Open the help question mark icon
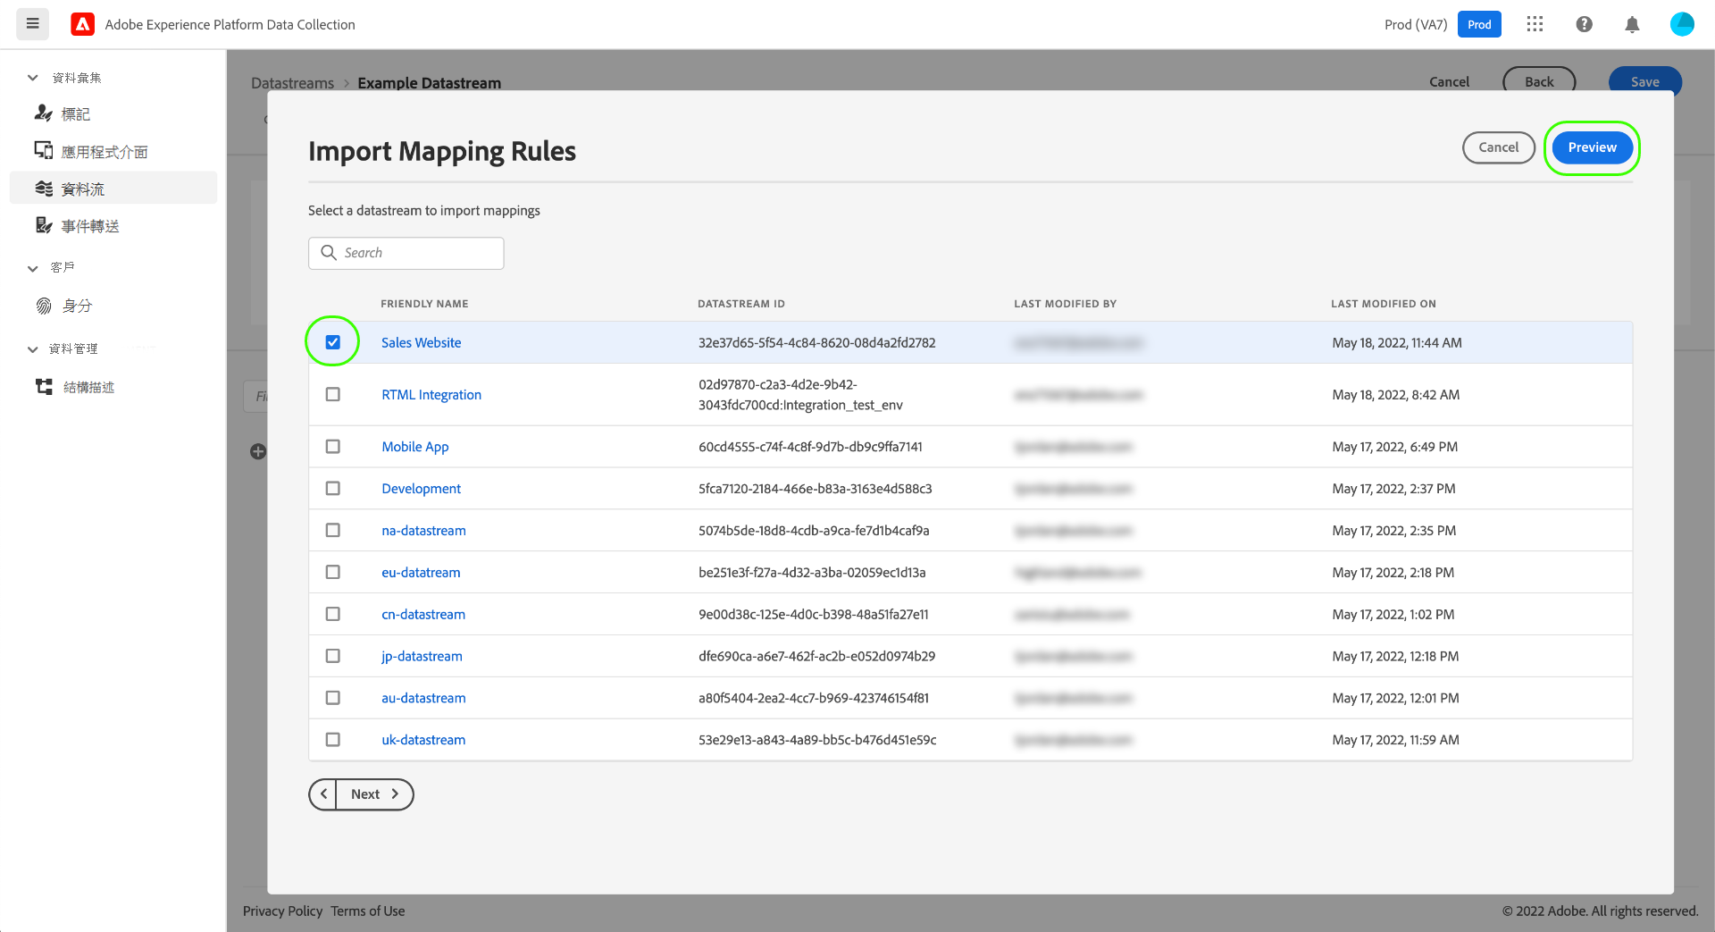This screenshot has height=932, width=1715. click(1584, 24)
